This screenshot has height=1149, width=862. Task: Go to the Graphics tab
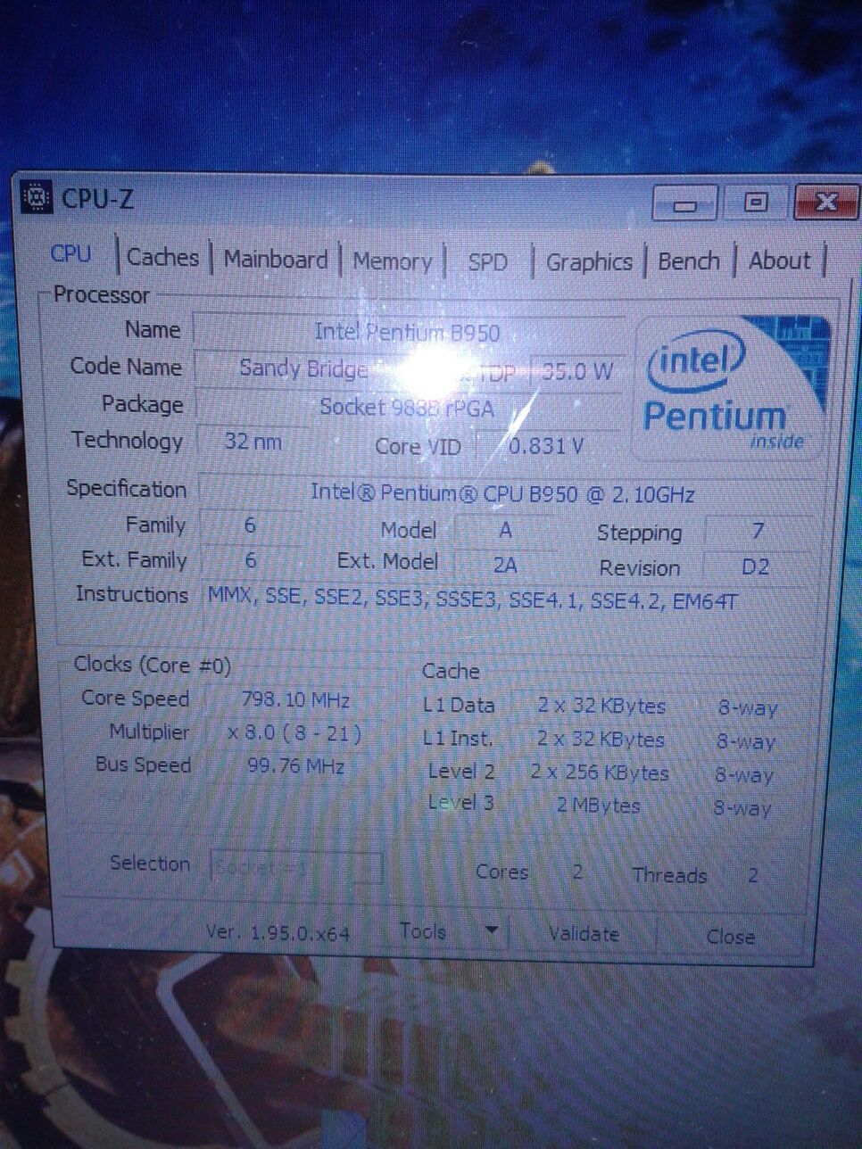click(589, 262)
